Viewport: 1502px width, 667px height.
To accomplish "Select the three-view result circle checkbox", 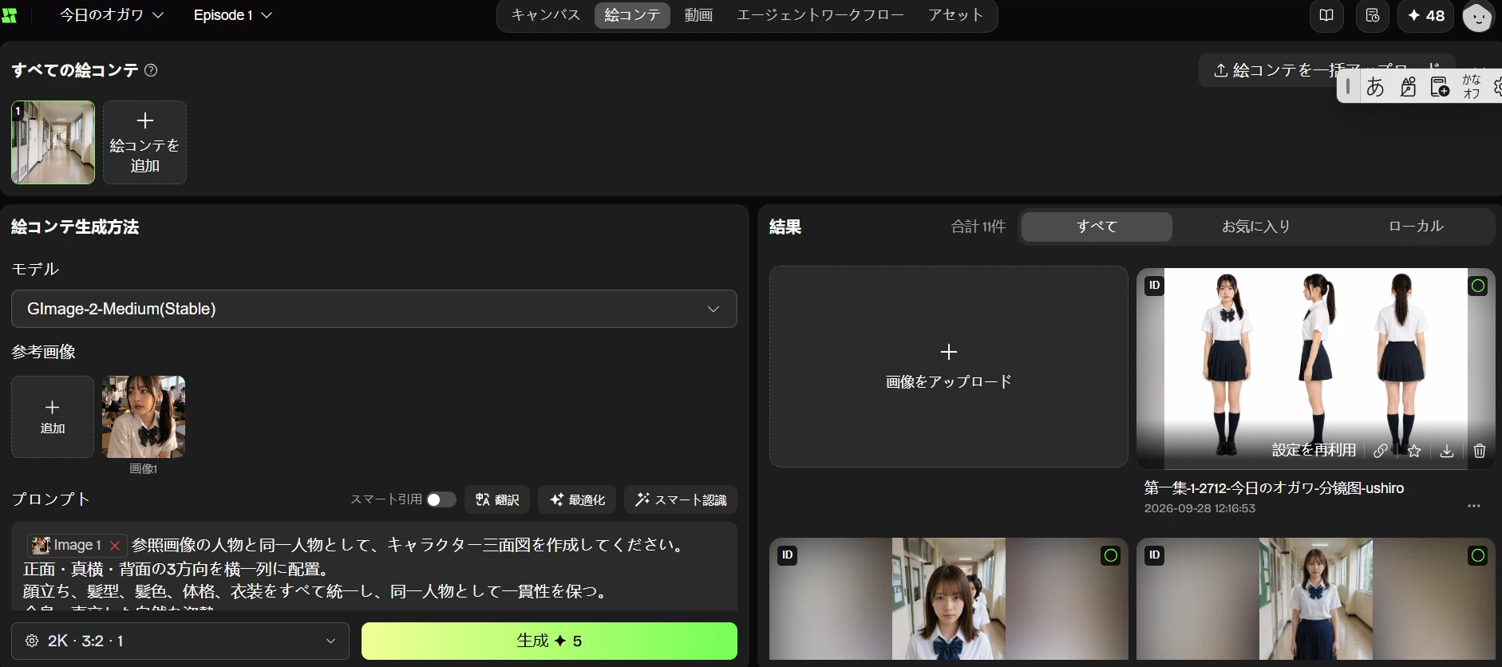I will click(x=1478, y=286).
